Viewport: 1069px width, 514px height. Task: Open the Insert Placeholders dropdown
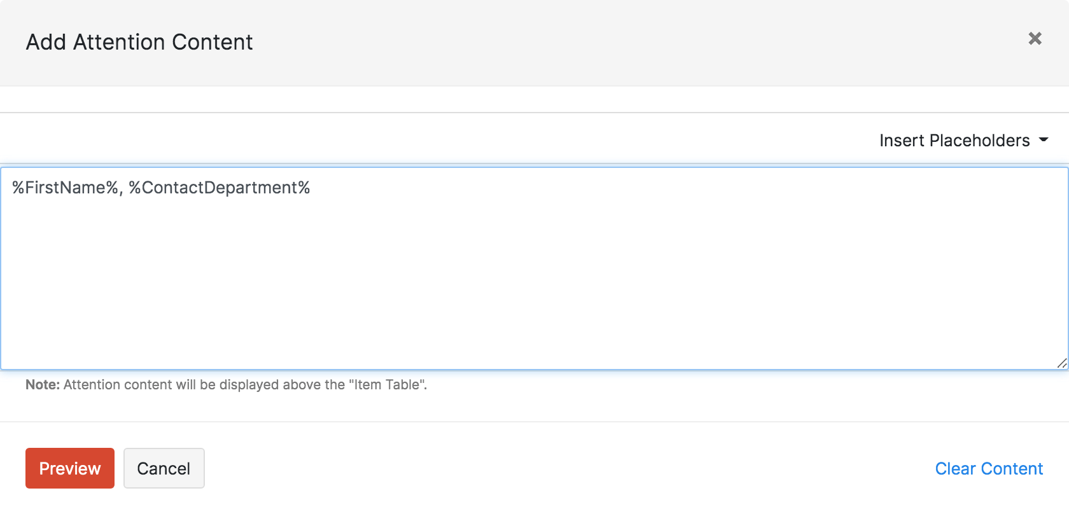(954, 141)
